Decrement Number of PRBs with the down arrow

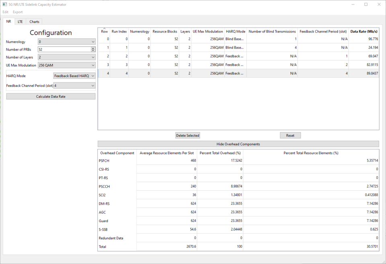(93, 51)
